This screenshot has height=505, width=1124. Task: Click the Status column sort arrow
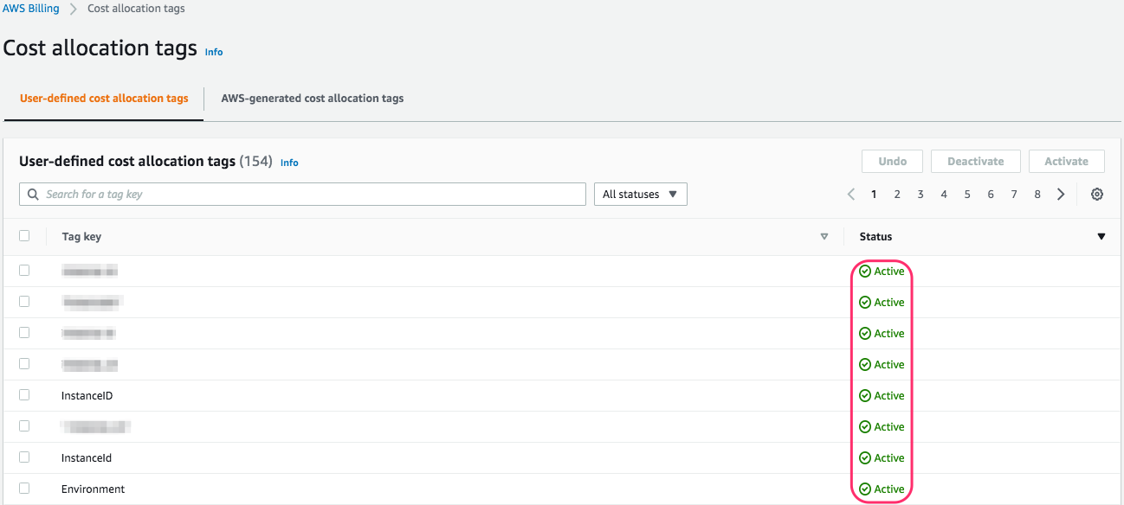click(1101, 237)
